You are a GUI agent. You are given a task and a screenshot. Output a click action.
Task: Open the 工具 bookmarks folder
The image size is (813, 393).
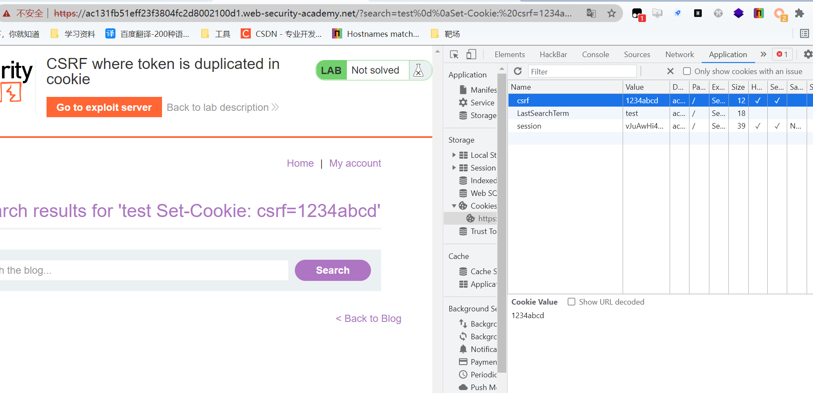pyautogui.click(x=216, y=34)
